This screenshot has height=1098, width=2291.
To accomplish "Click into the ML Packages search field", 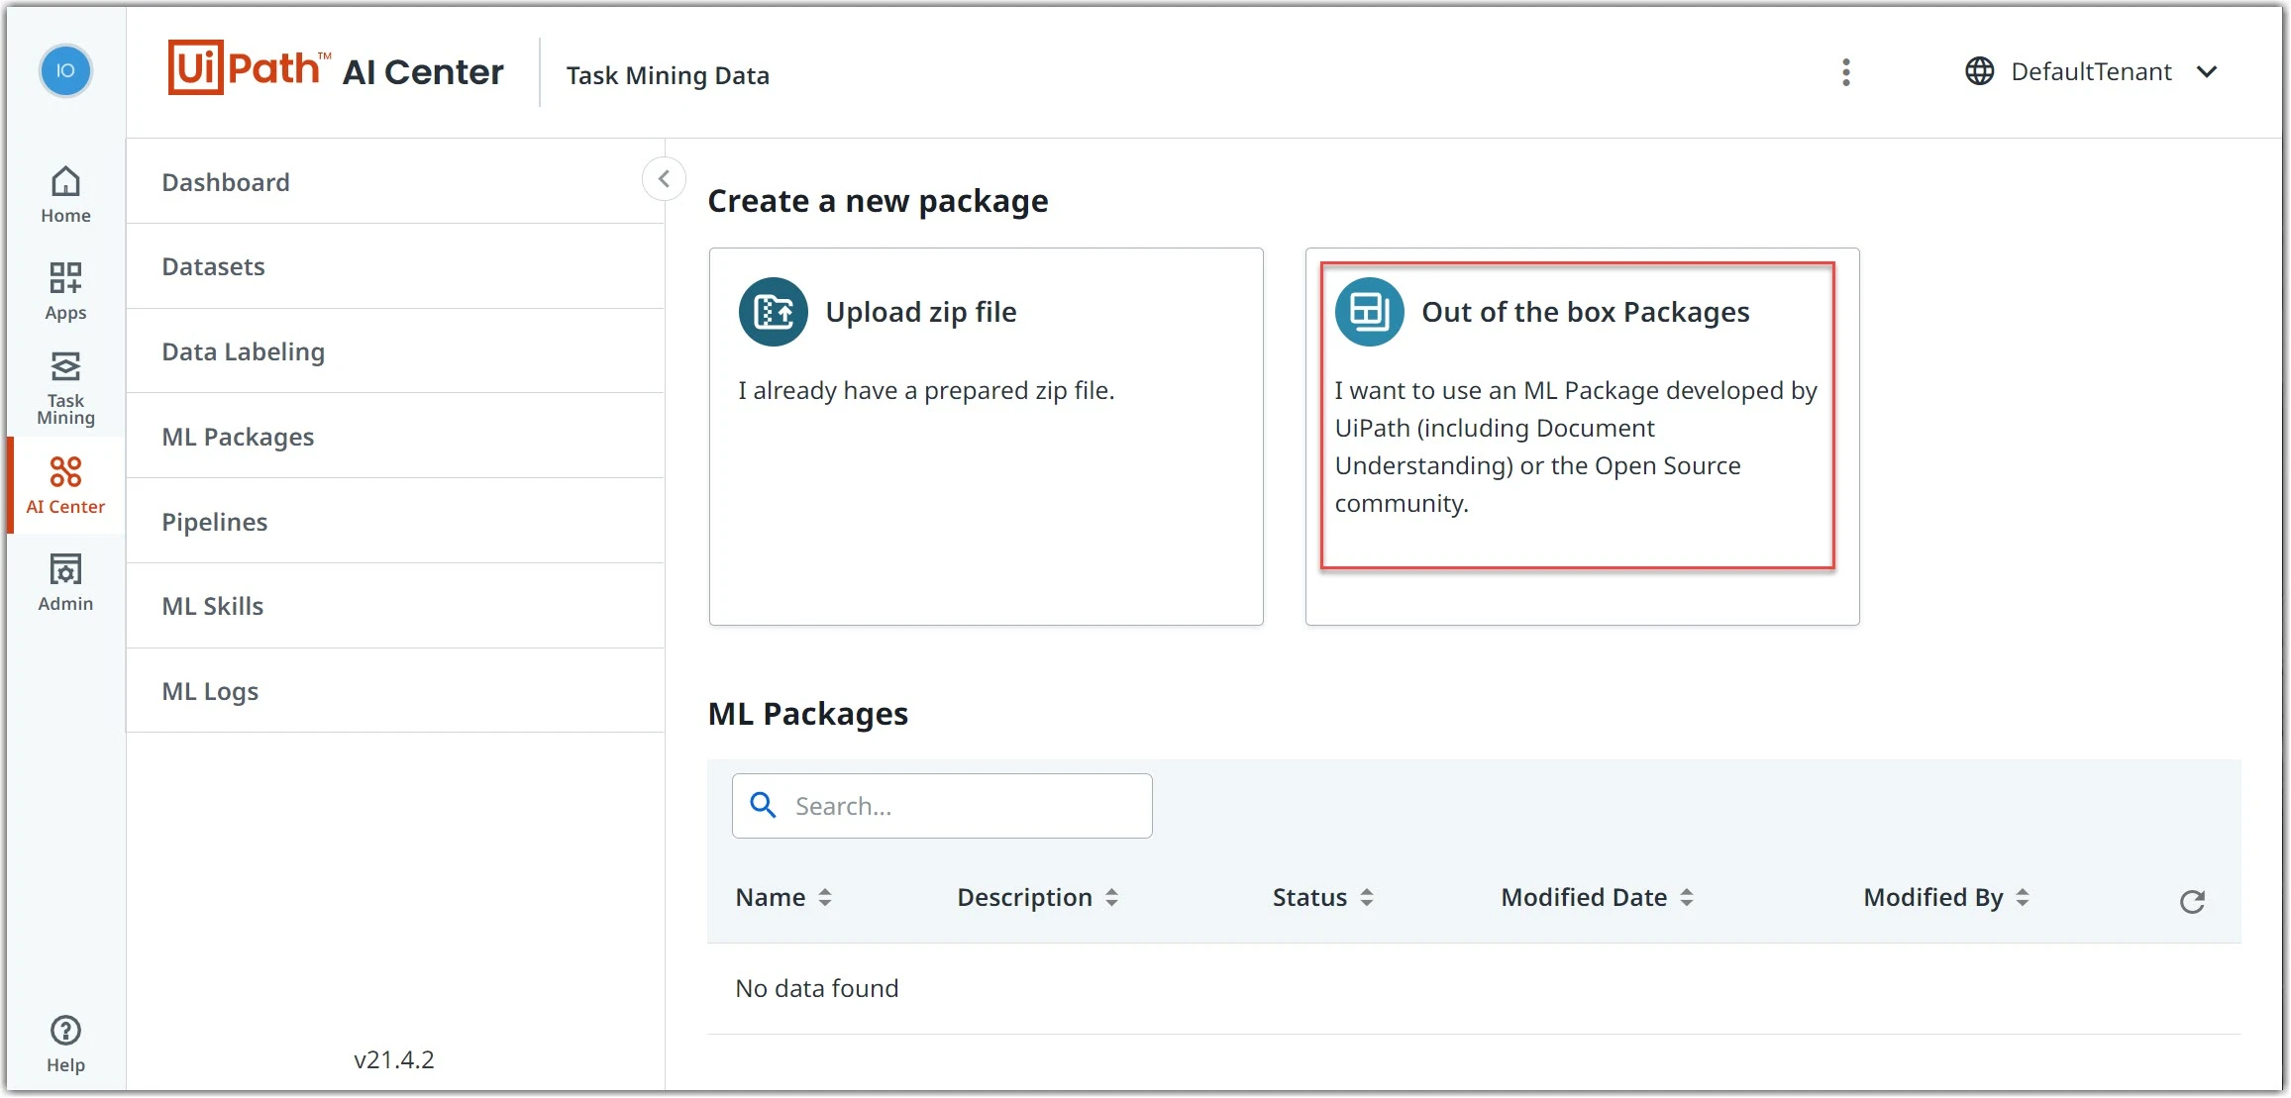I will (942, 806).
